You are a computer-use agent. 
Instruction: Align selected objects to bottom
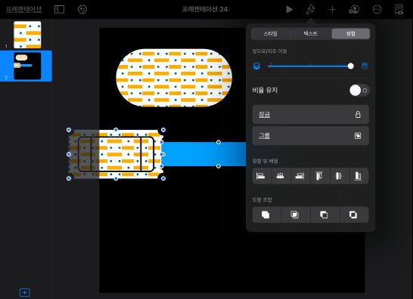click(x=359, y=176)
